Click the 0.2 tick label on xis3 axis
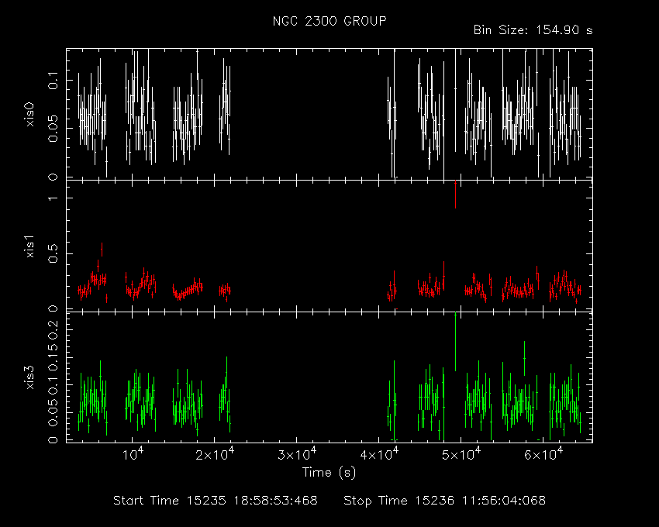The image size is (659, 527). tap(53, 329)
